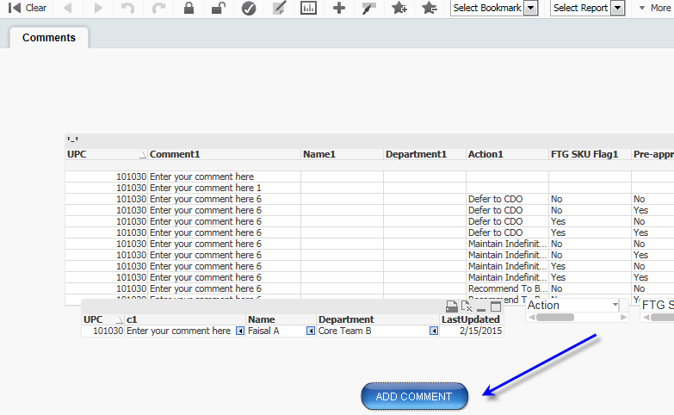Viewport: 674px width, 415px height.
Task: Click the Action list scroll right arrow
Action: 624,318
